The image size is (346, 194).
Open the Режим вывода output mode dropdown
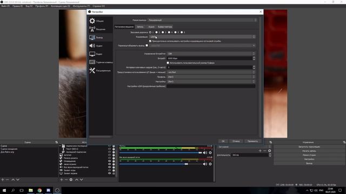click(202, 20)
